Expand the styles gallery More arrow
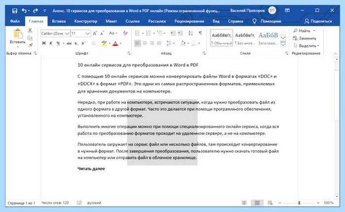The image size is (345, 212). (x=283, y=45)
